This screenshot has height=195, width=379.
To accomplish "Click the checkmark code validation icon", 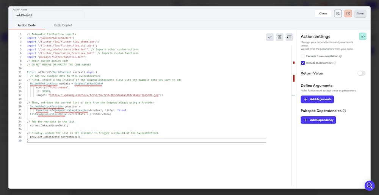I will (270, 37).
